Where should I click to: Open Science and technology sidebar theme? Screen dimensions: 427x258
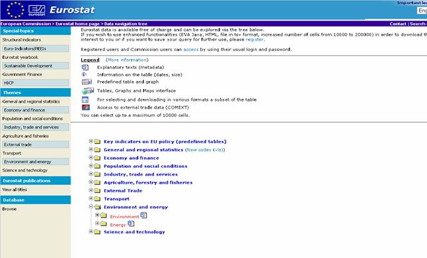[x=25, y=170]
